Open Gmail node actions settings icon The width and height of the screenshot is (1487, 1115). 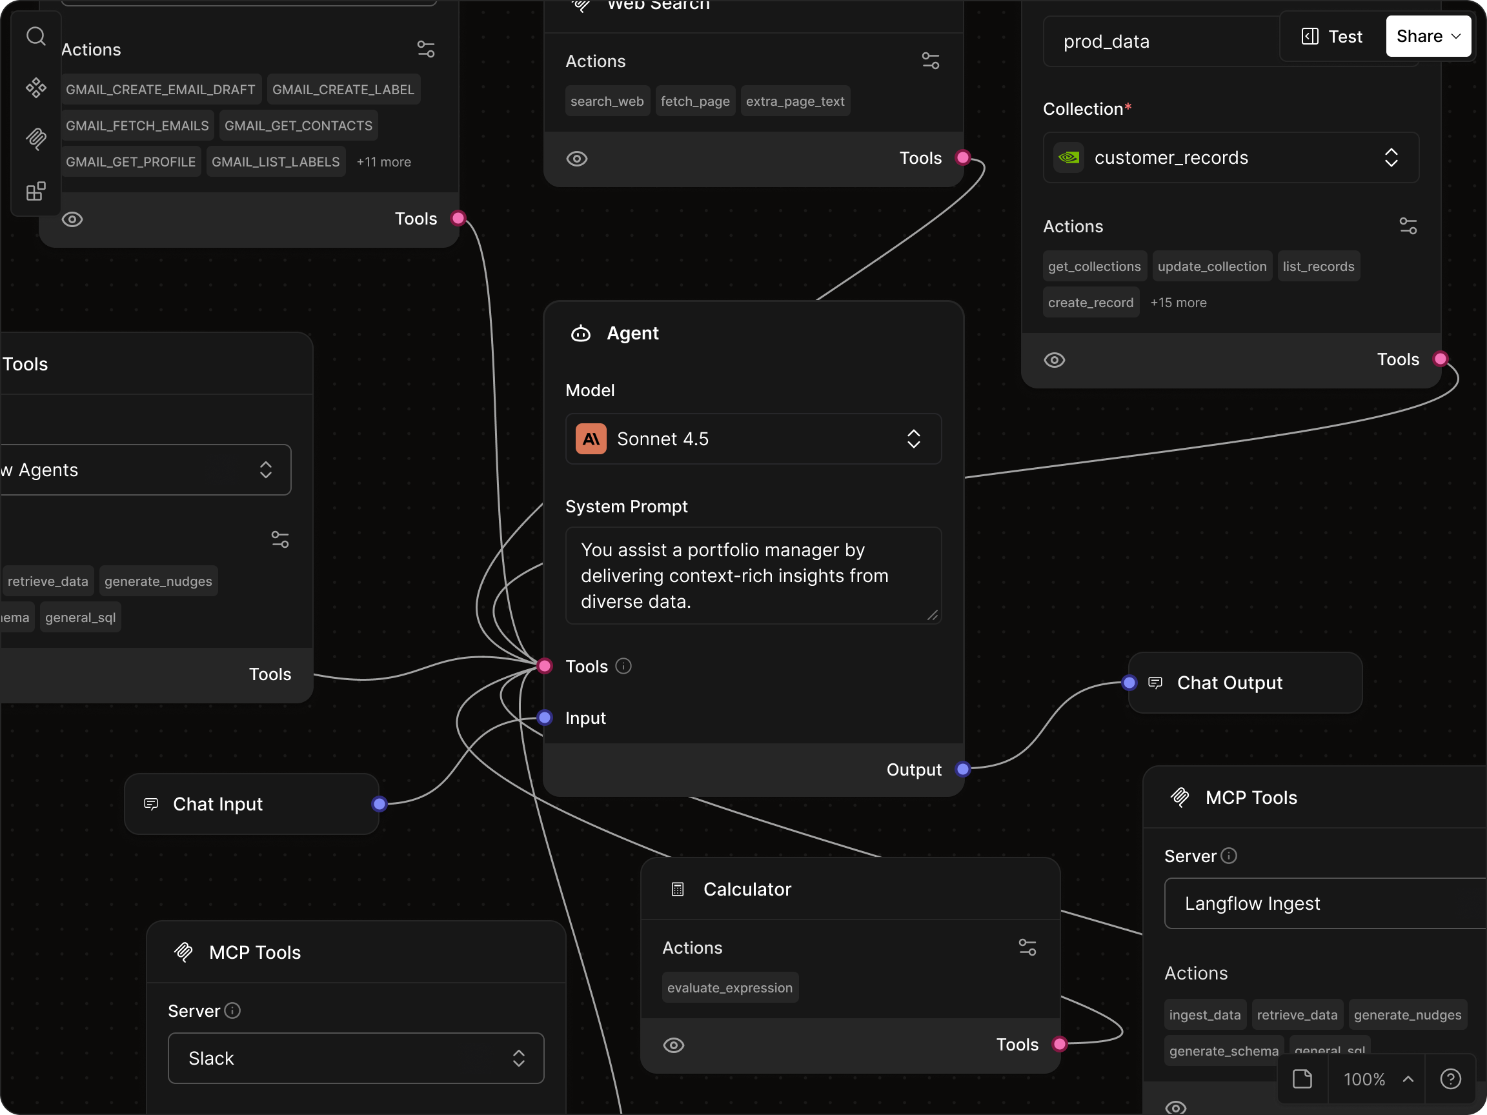[x=426, y=49]
